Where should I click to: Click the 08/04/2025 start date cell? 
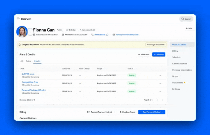click(x=67, y=91)
